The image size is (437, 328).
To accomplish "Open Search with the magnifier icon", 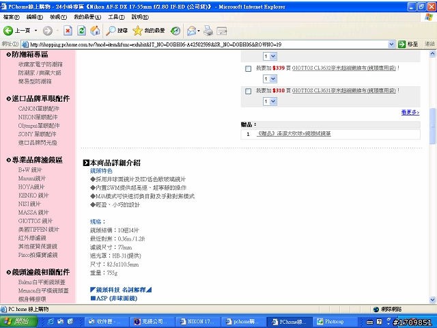I will (117, 31).
